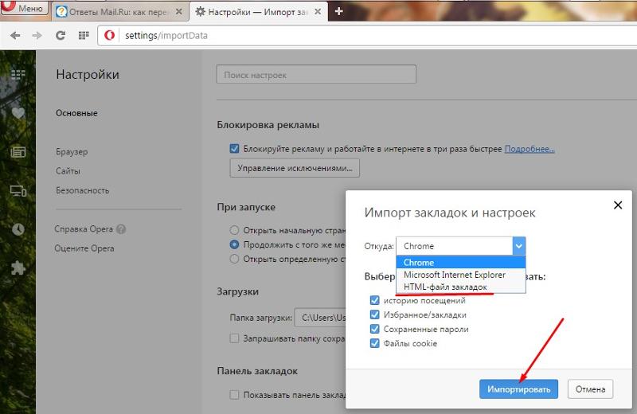637x414 pixels.
Task: Choose Chrome in dropdown list
Action: pos(461,263)
